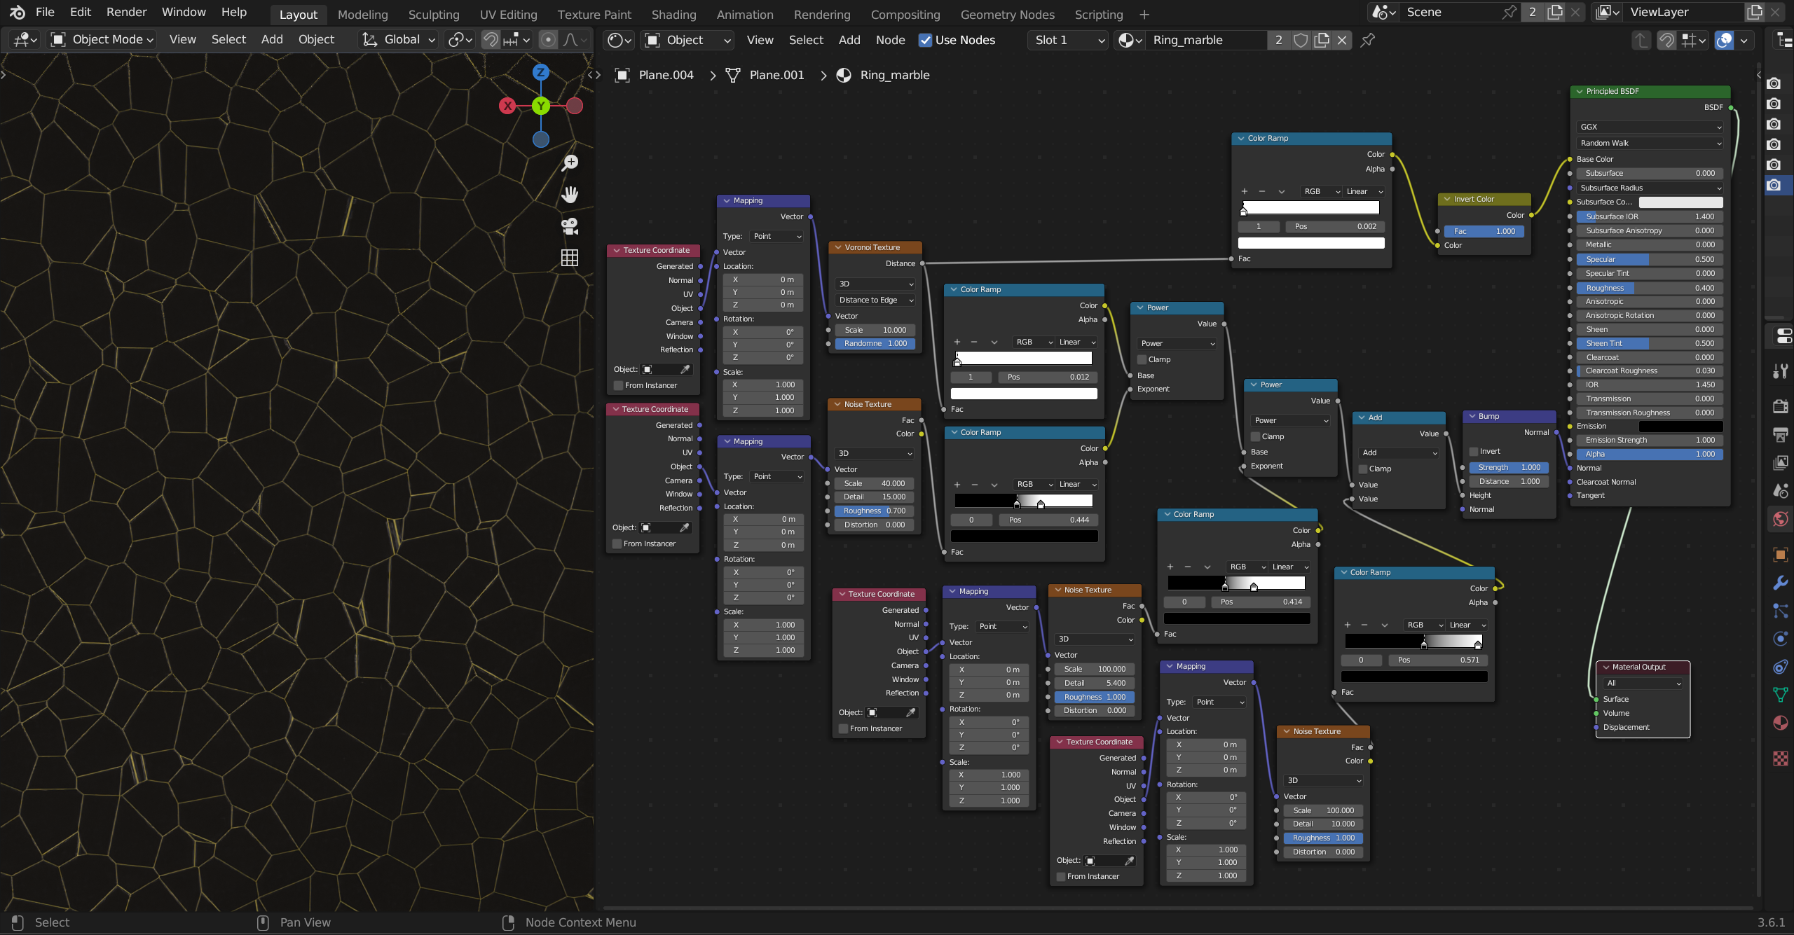Click Node menu in node editor header
This screenshot has width=1794, height=935.
point(890,40)
